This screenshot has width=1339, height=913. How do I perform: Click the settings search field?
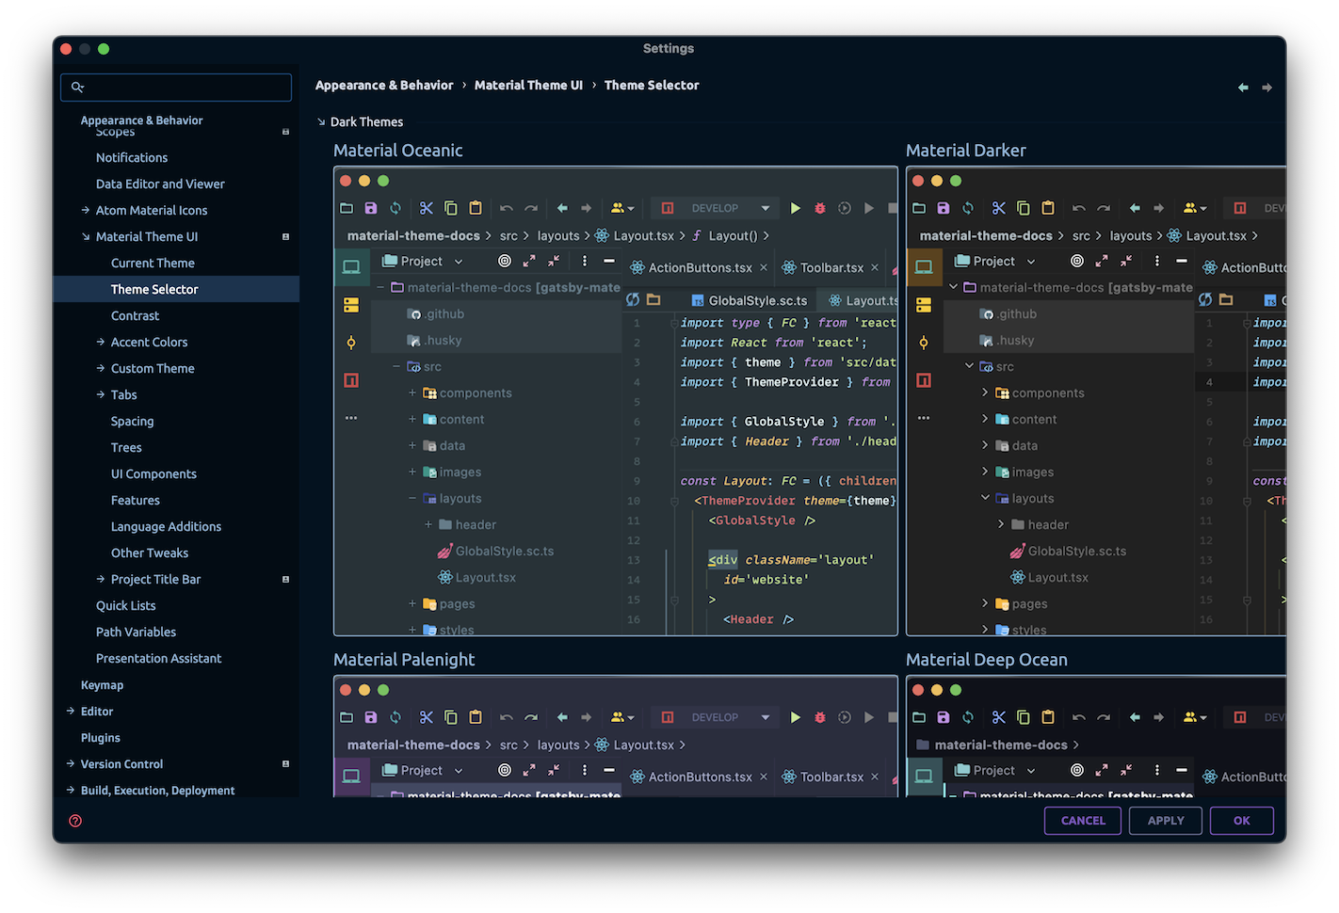pos(175,87)
